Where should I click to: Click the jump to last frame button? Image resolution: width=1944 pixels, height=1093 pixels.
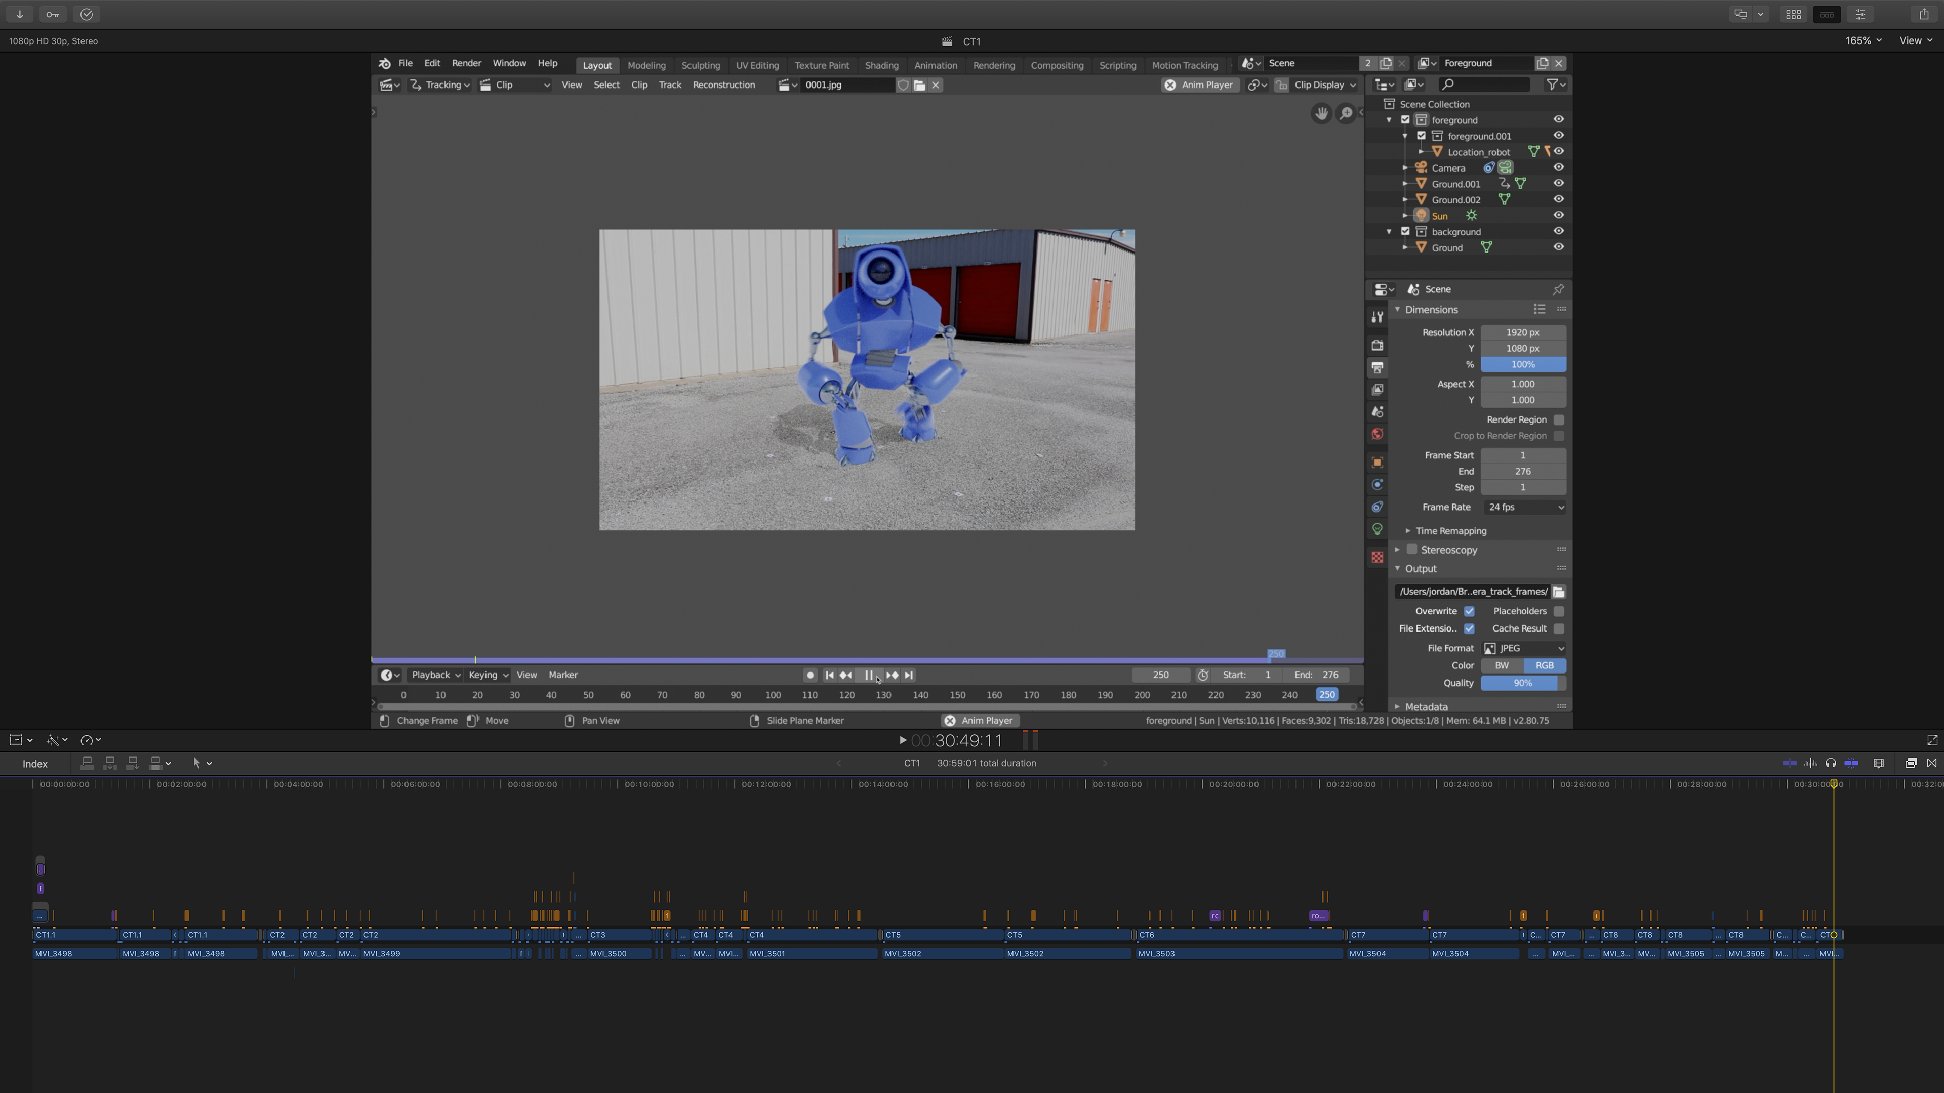click(909, 675)
